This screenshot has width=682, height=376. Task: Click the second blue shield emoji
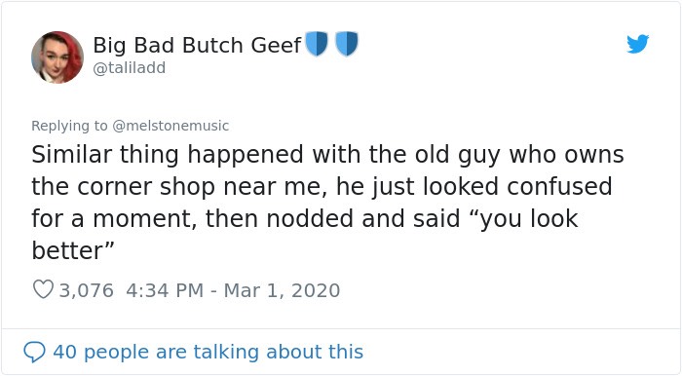pyautogui.click(x=347, y=44)
